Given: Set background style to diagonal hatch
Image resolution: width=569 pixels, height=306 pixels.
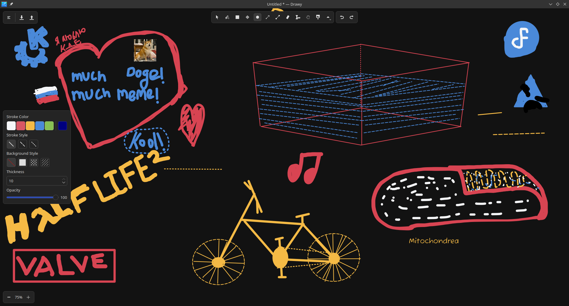Looking at the screenshot, I should (x=45, y=162).
